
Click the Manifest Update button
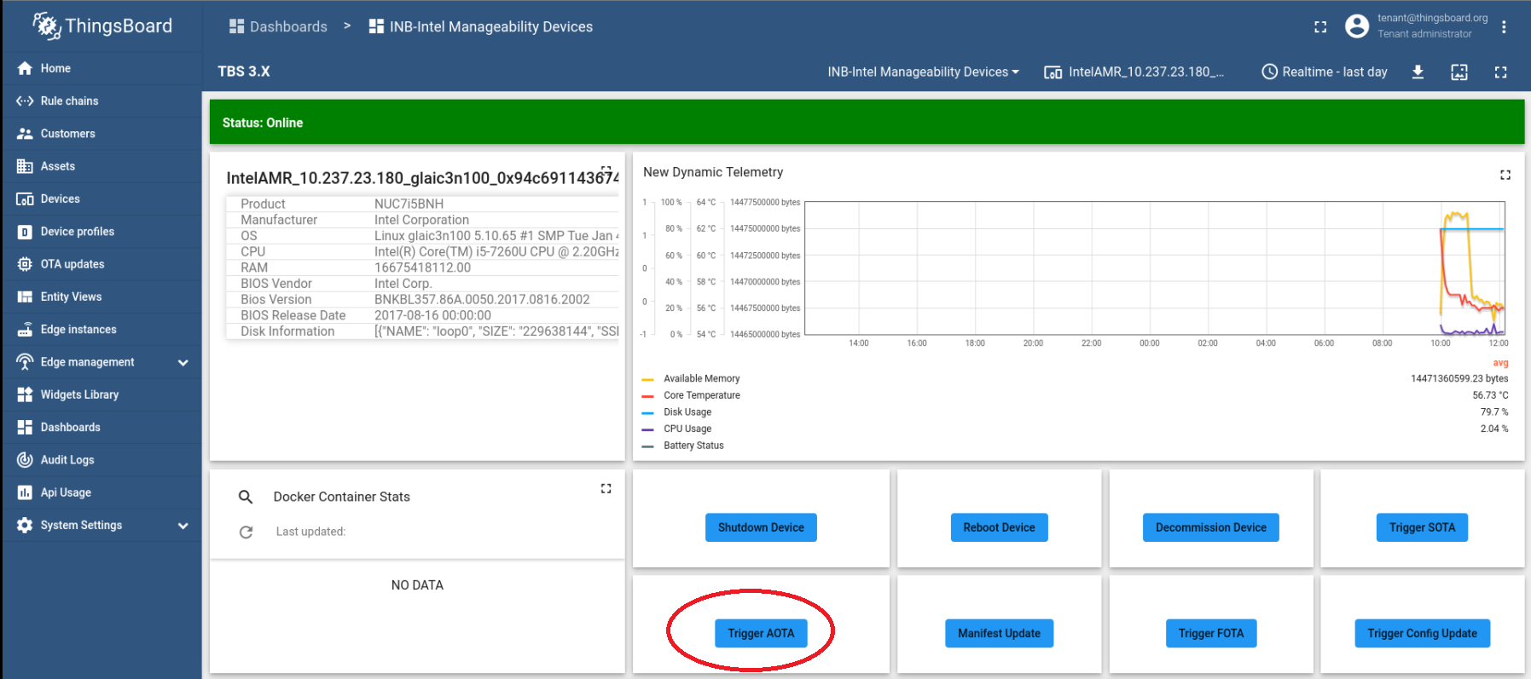tap(999, 633)
